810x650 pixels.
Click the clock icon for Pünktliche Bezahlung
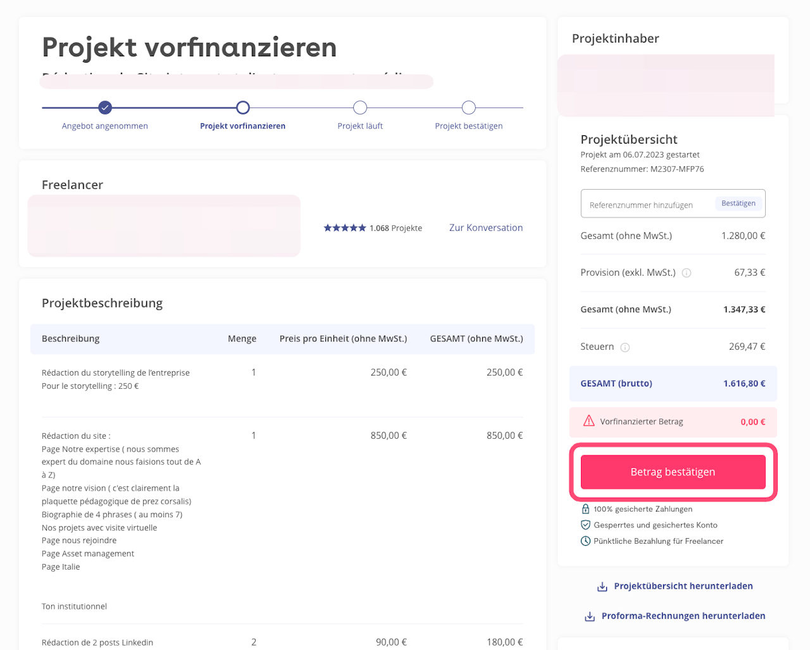coord(585,541)
